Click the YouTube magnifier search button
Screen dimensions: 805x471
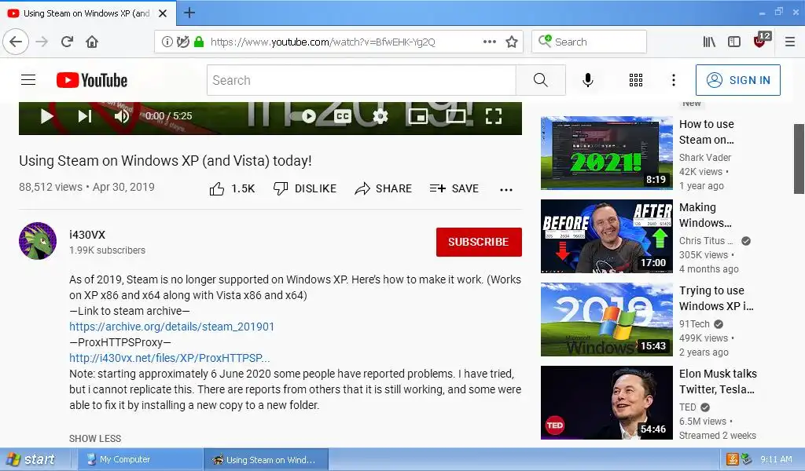pos(541,80)
